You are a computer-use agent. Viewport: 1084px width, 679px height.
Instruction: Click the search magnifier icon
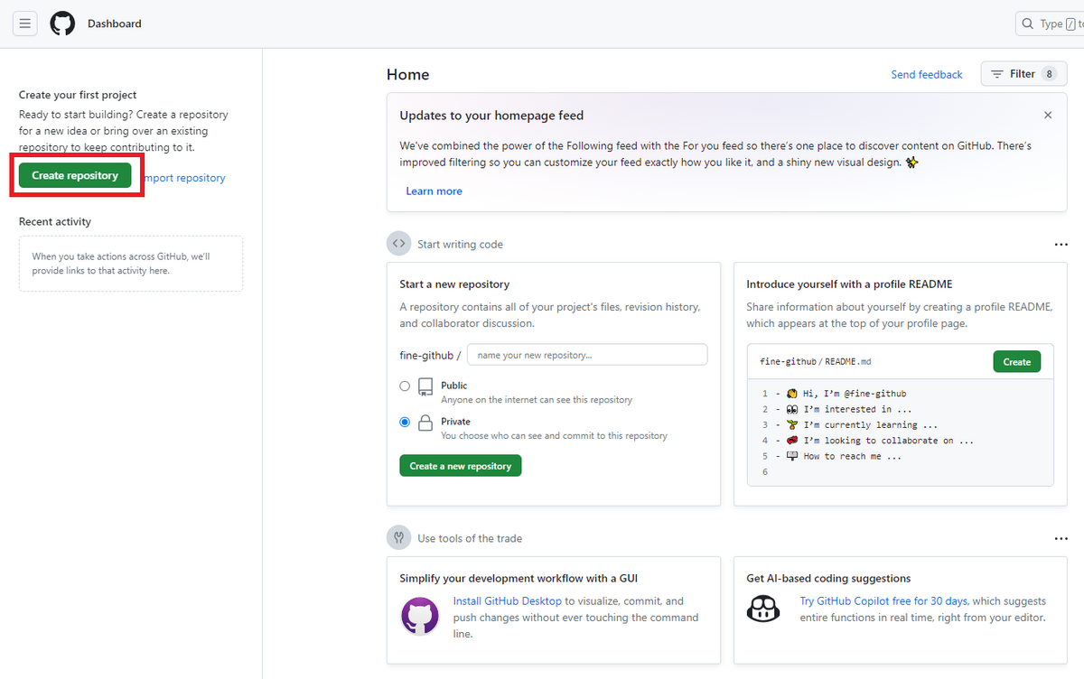tap(1028, 23)
